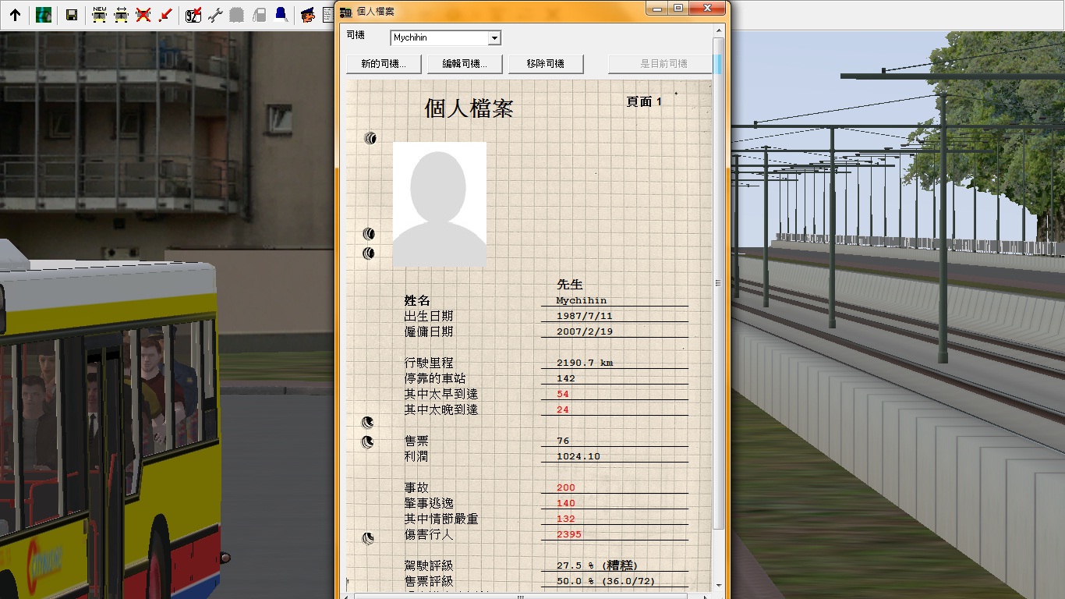Click the 移除司機 button
This screenshot has height=599, width=1065.
(x=546, y=64)
